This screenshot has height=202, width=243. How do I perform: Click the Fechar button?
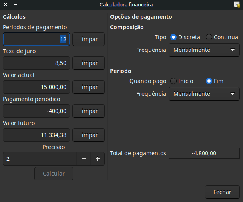[222, 192]
